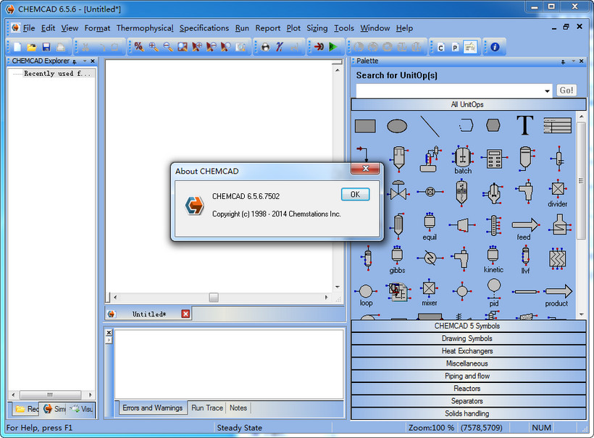Viewport: 594px width, 438px height.
Task: Expand the Separators palette section
Action: [468, 401]
